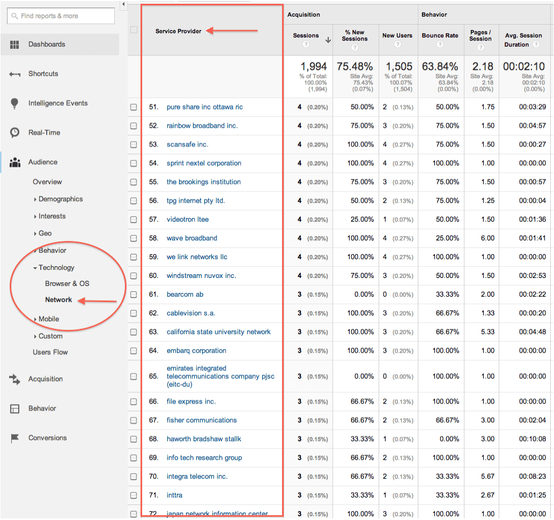
Task: Open Intelligence Events lightbulb icon
Action: (x=14, y=104)
